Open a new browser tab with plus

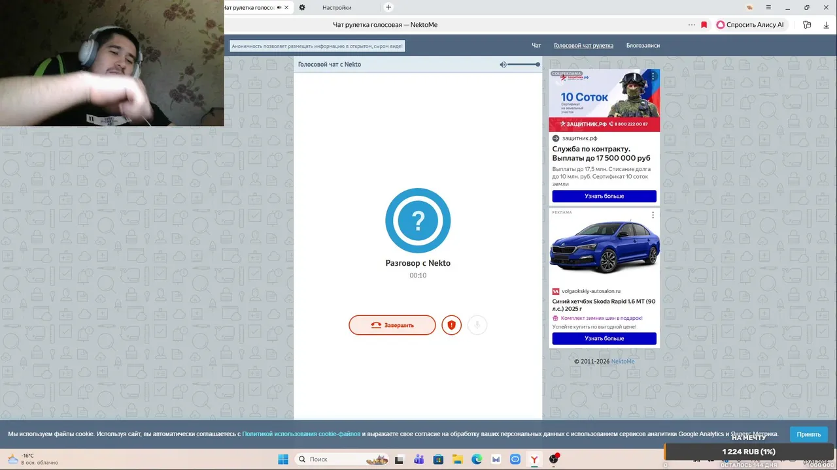click(x=388, y=7)
